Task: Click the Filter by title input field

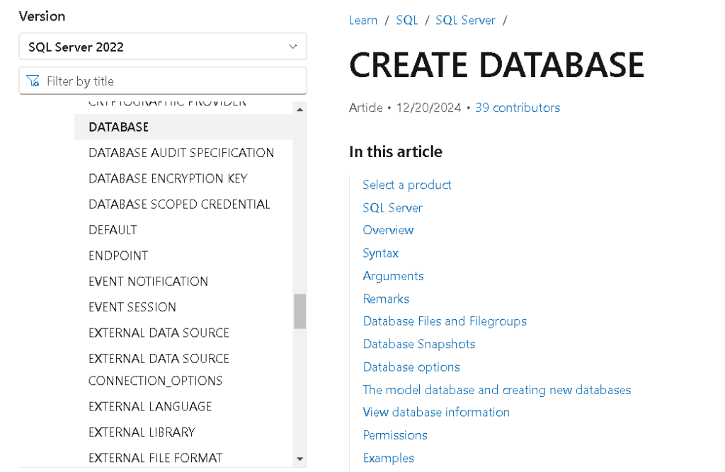Action: 163,81
